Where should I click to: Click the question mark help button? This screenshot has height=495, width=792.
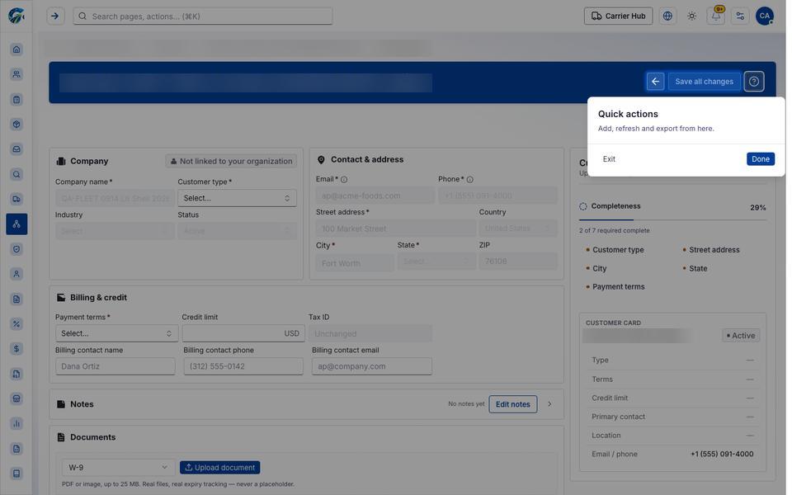click(753, 82)
